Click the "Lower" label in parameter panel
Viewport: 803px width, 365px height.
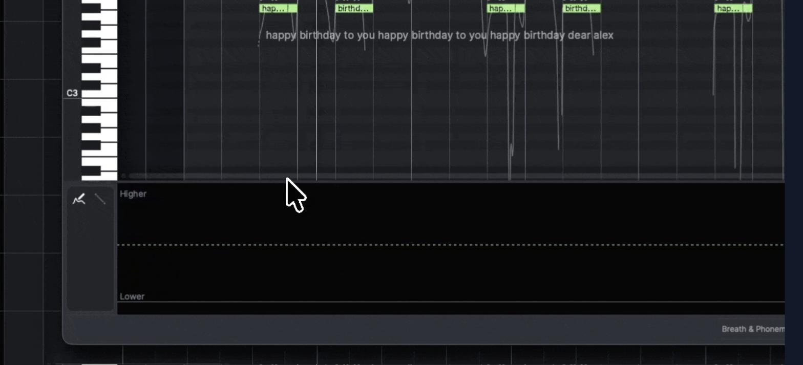point(132,296)
